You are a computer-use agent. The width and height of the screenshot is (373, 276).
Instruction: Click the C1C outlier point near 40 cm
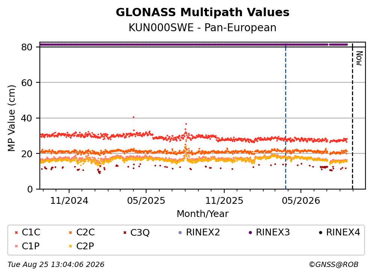click(133, 117)
